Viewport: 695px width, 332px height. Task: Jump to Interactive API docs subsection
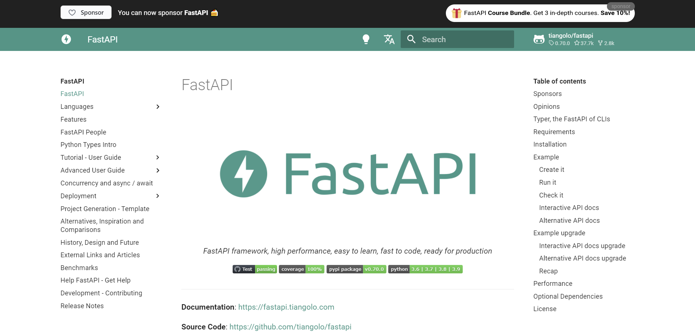[569, 208]
